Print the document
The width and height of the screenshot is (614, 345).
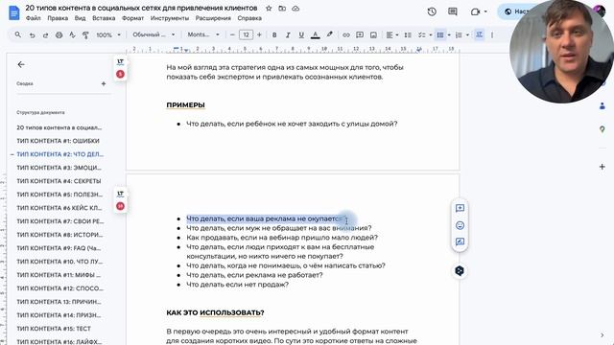coord(59,34)
